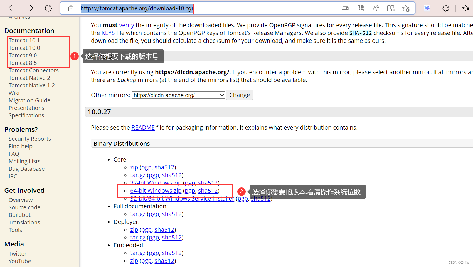Add this page to favorites
This screenshot has width=473, height=267.
[406, 8]
